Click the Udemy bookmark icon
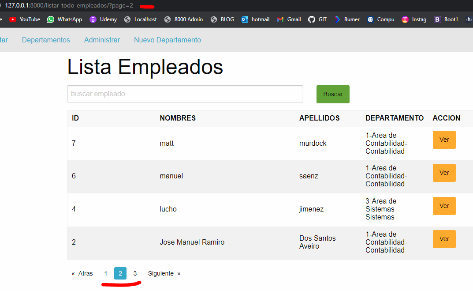Image resolution: width=473 pixels, height=291 pixels. 93,19
